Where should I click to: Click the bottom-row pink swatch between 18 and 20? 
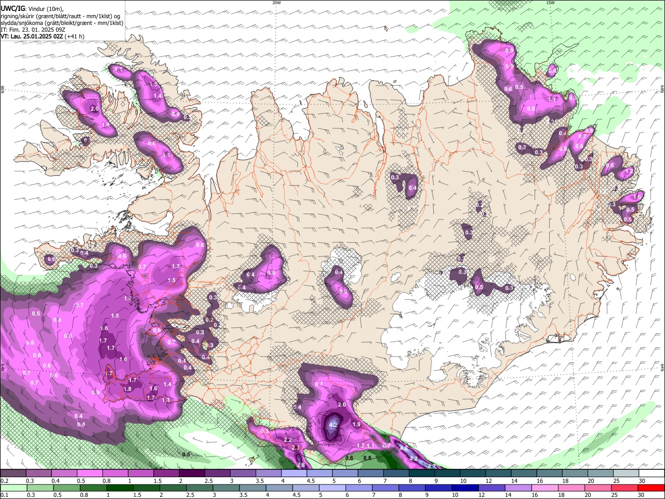[571, 488]
